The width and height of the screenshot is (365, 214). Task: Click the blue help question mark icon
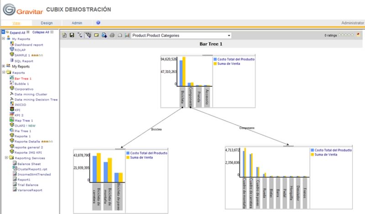(98, 23)
